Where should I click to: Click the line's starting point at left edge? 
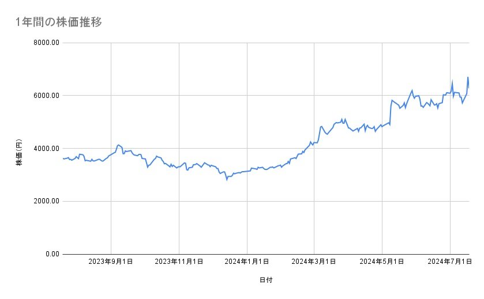(x=62, y=158)
